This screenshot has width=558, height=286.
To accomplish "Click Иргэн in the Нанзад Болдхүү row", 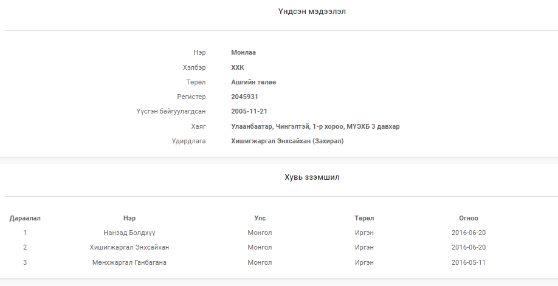I will 364,233.
